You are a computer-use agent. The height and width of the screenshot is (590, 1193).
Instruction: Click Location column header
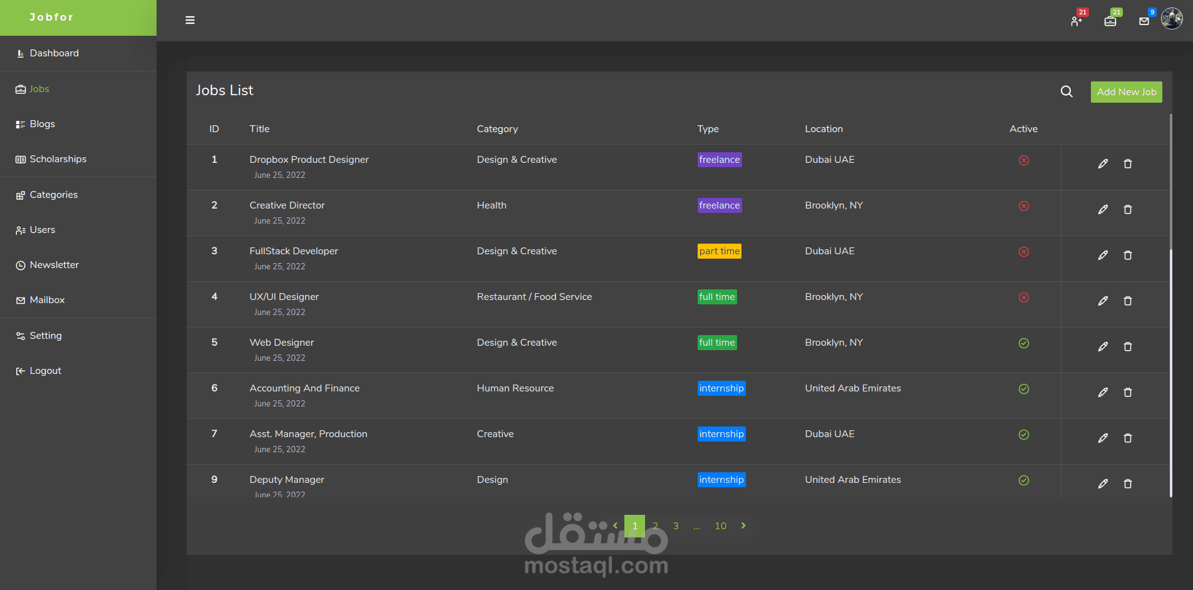click(824, 129)
